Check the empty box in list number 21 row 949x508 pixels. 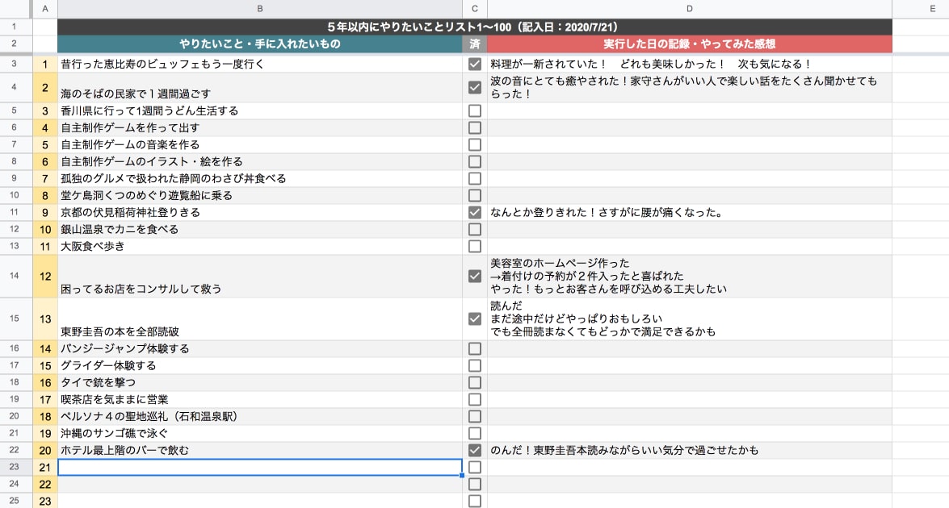click(x=475, y=468)
